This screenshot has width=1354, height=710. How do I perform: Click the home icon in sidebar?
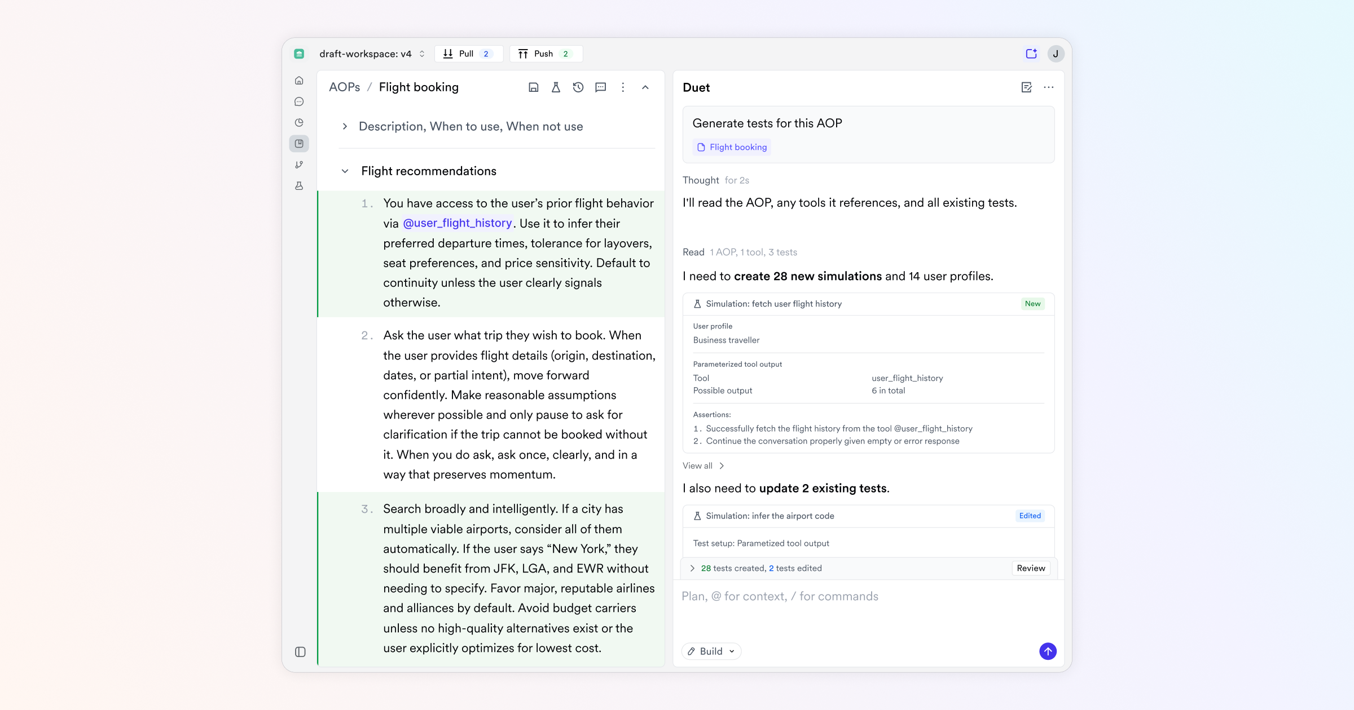point(299,81)
